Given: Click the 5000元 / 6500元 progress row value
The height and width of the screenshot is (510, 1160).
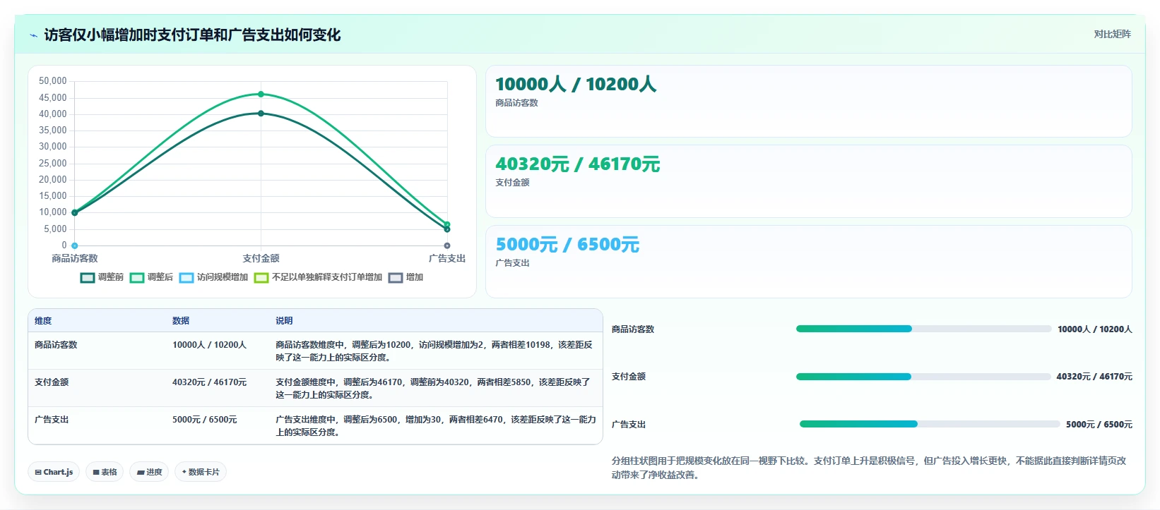Looking at the screenshot, I should [1099, 425].
